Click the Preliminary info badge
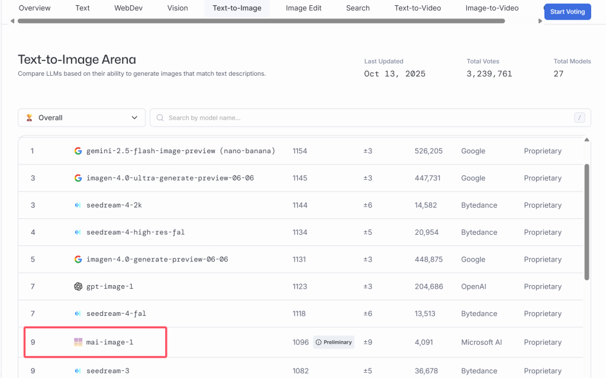 333,342
